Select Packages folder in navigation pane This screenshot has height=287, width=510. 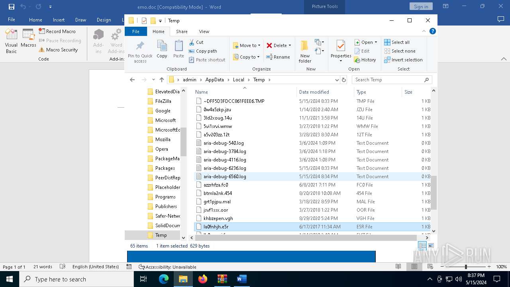click(165, 168)
